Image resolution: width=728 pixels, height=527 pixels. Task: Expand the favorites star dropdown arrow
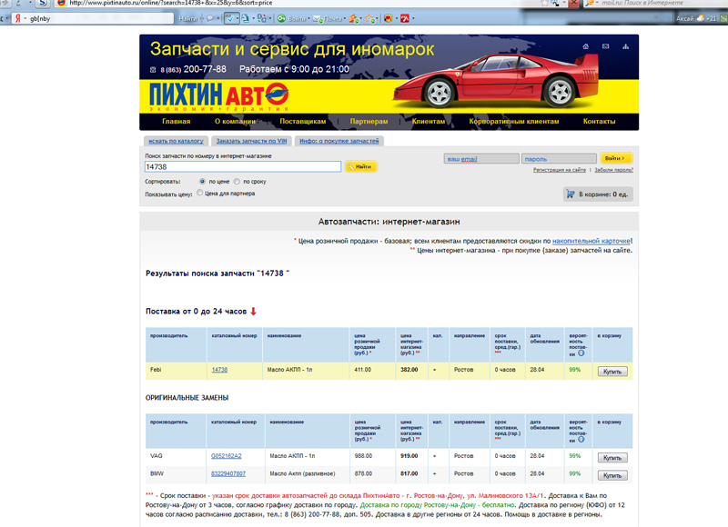coord(378,19)
